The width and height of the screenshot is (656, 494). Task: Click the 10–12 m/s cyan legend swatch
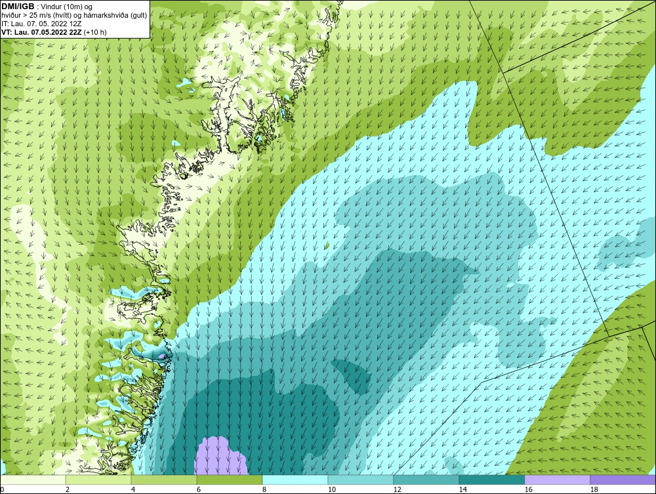pyautogui.click(x=361, y=480)
